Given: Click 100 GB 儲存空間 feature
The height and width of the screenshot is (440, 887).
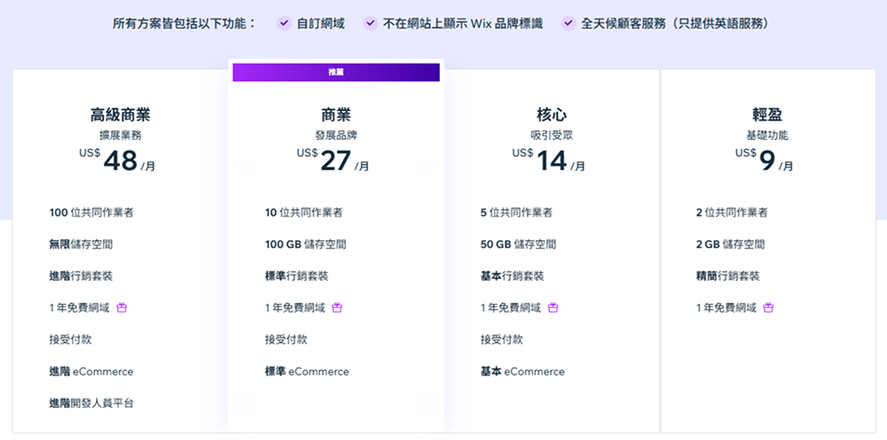Looking at the screenshot, I should tap(305, 244).
